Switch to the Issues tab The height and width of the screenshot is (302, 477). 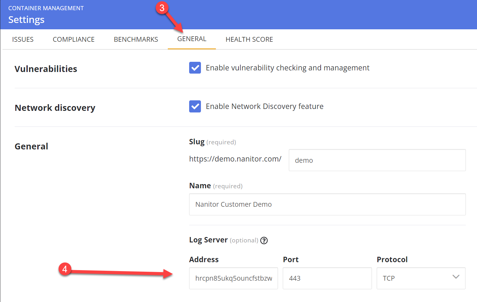(x=23, y=40)
